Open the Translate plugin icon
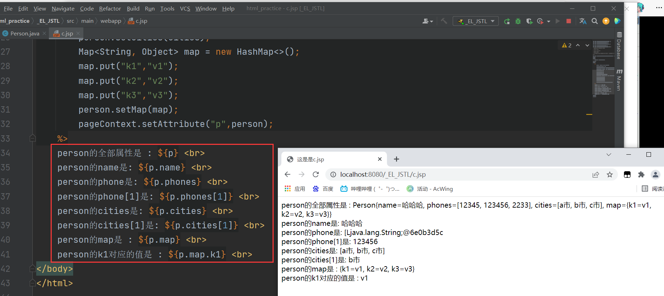The image size is (664, 296). (583, 21)
